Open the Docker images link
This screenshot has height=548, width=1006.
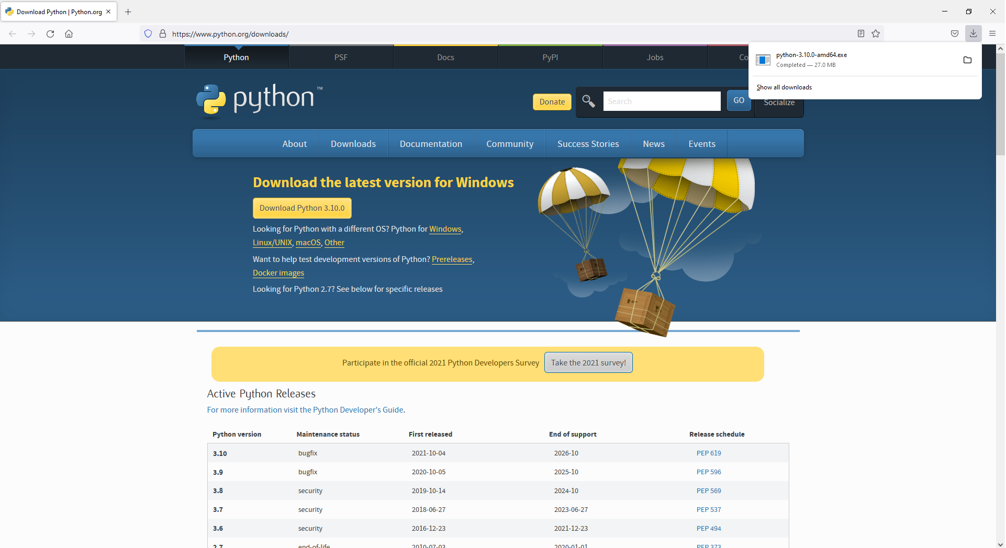278,273
